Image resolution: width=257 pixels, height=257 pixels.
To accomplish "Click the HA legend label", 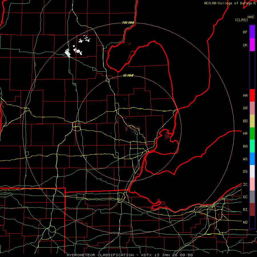I will coord(245,95).
